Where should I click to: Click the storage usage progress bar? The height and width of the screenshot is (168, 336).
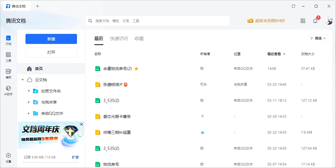tap(51, 162)
